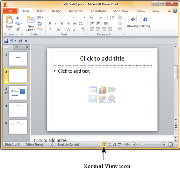Decrease font size with small A
Screen dimensions: 180x173
click(x=75, y=29)
